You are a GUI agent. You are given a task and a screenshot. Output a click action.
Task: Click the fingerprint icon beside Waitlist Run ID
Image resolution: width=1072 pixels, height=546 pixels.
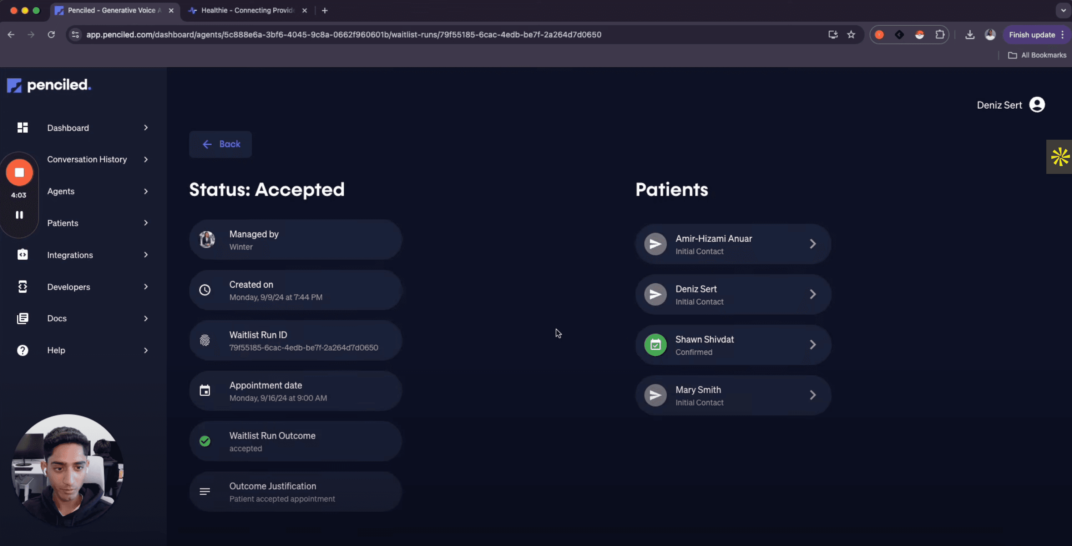[205, 340]
